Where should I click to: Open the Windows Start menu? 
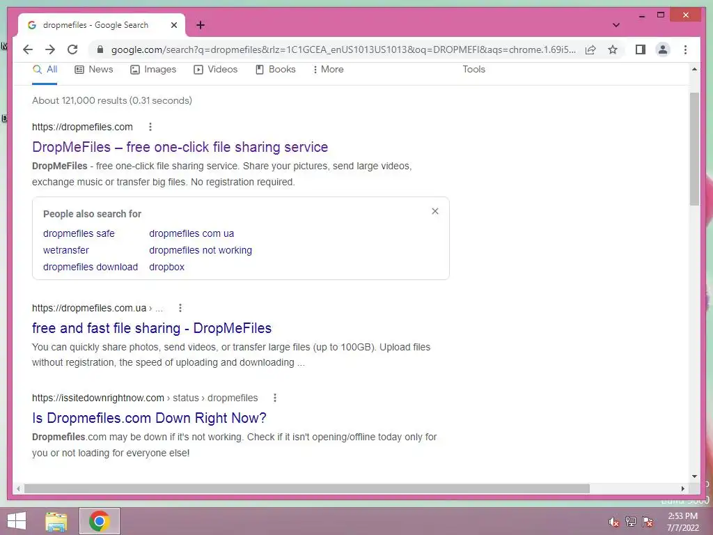pos(17,521)
